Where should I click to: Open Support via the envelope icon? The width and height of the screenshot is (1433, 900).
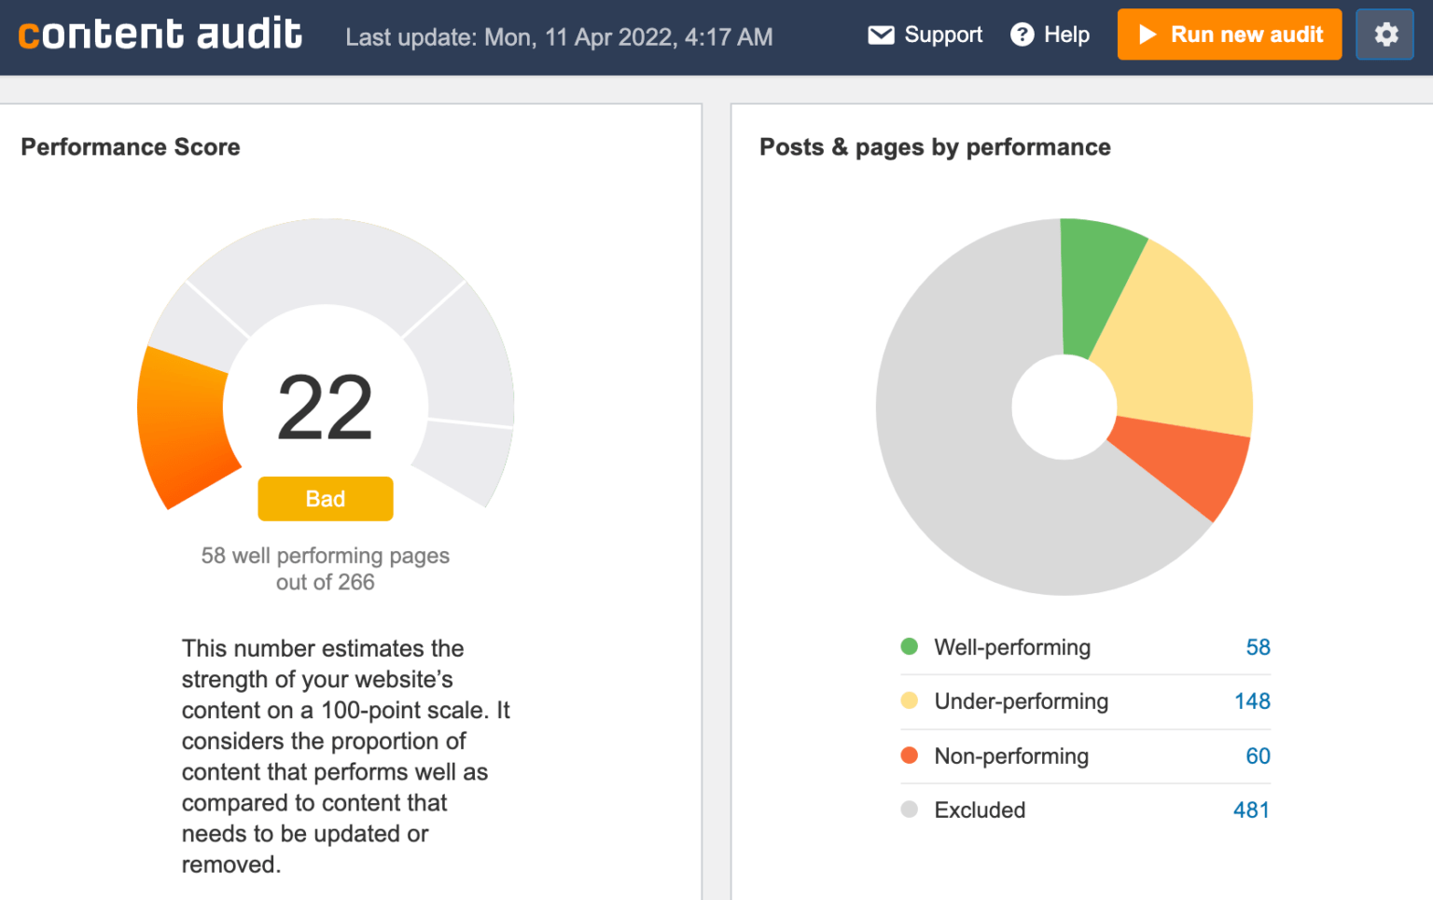tap(881, 35)
